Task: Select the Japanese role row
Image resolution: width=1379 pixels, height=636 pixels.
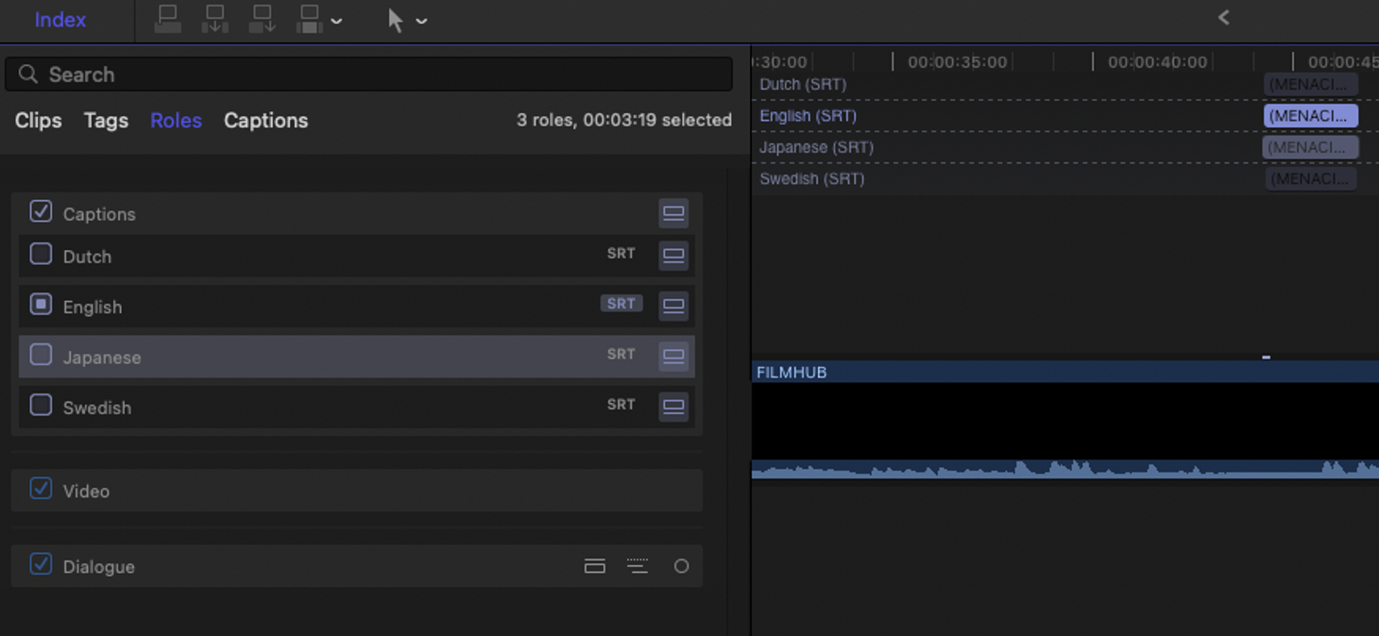Action: point(356,357)
